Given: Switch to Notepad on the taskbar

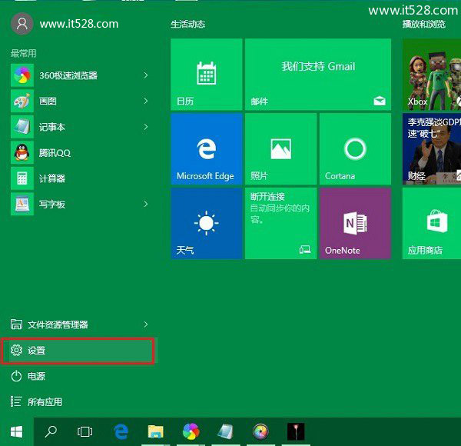Looking at the screenshot, I should [x=226, y=432].
